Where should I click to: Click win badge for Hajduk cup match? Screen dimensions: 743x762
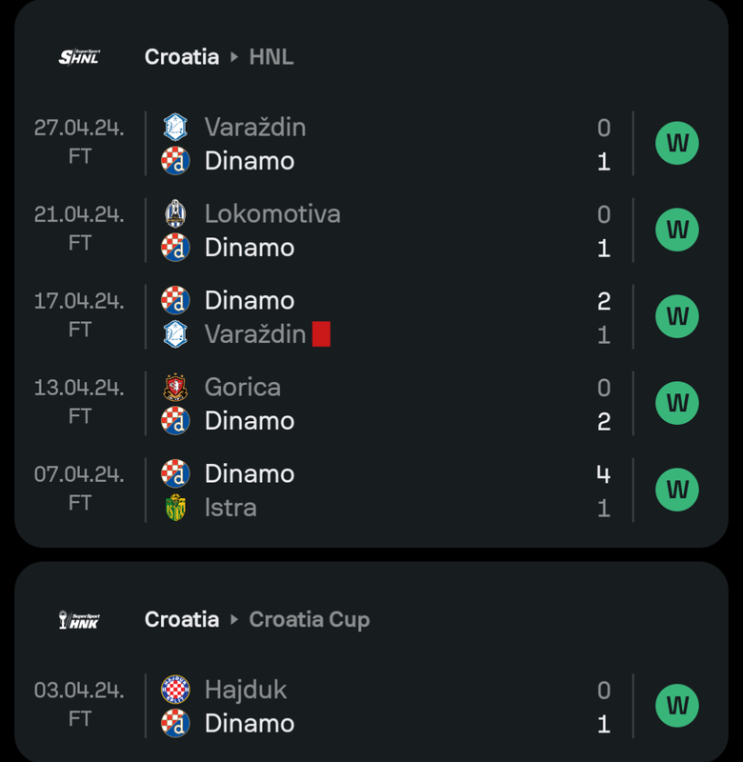click(x=677, y=706)
